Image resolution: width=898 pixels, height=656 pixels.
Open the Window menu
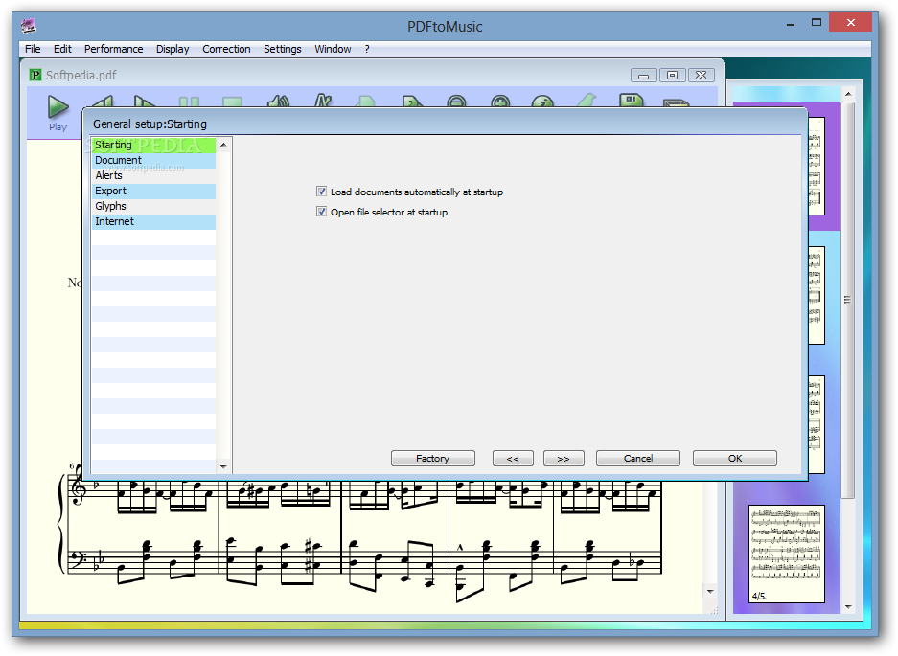pyautogui.click(x=333, y=49)
